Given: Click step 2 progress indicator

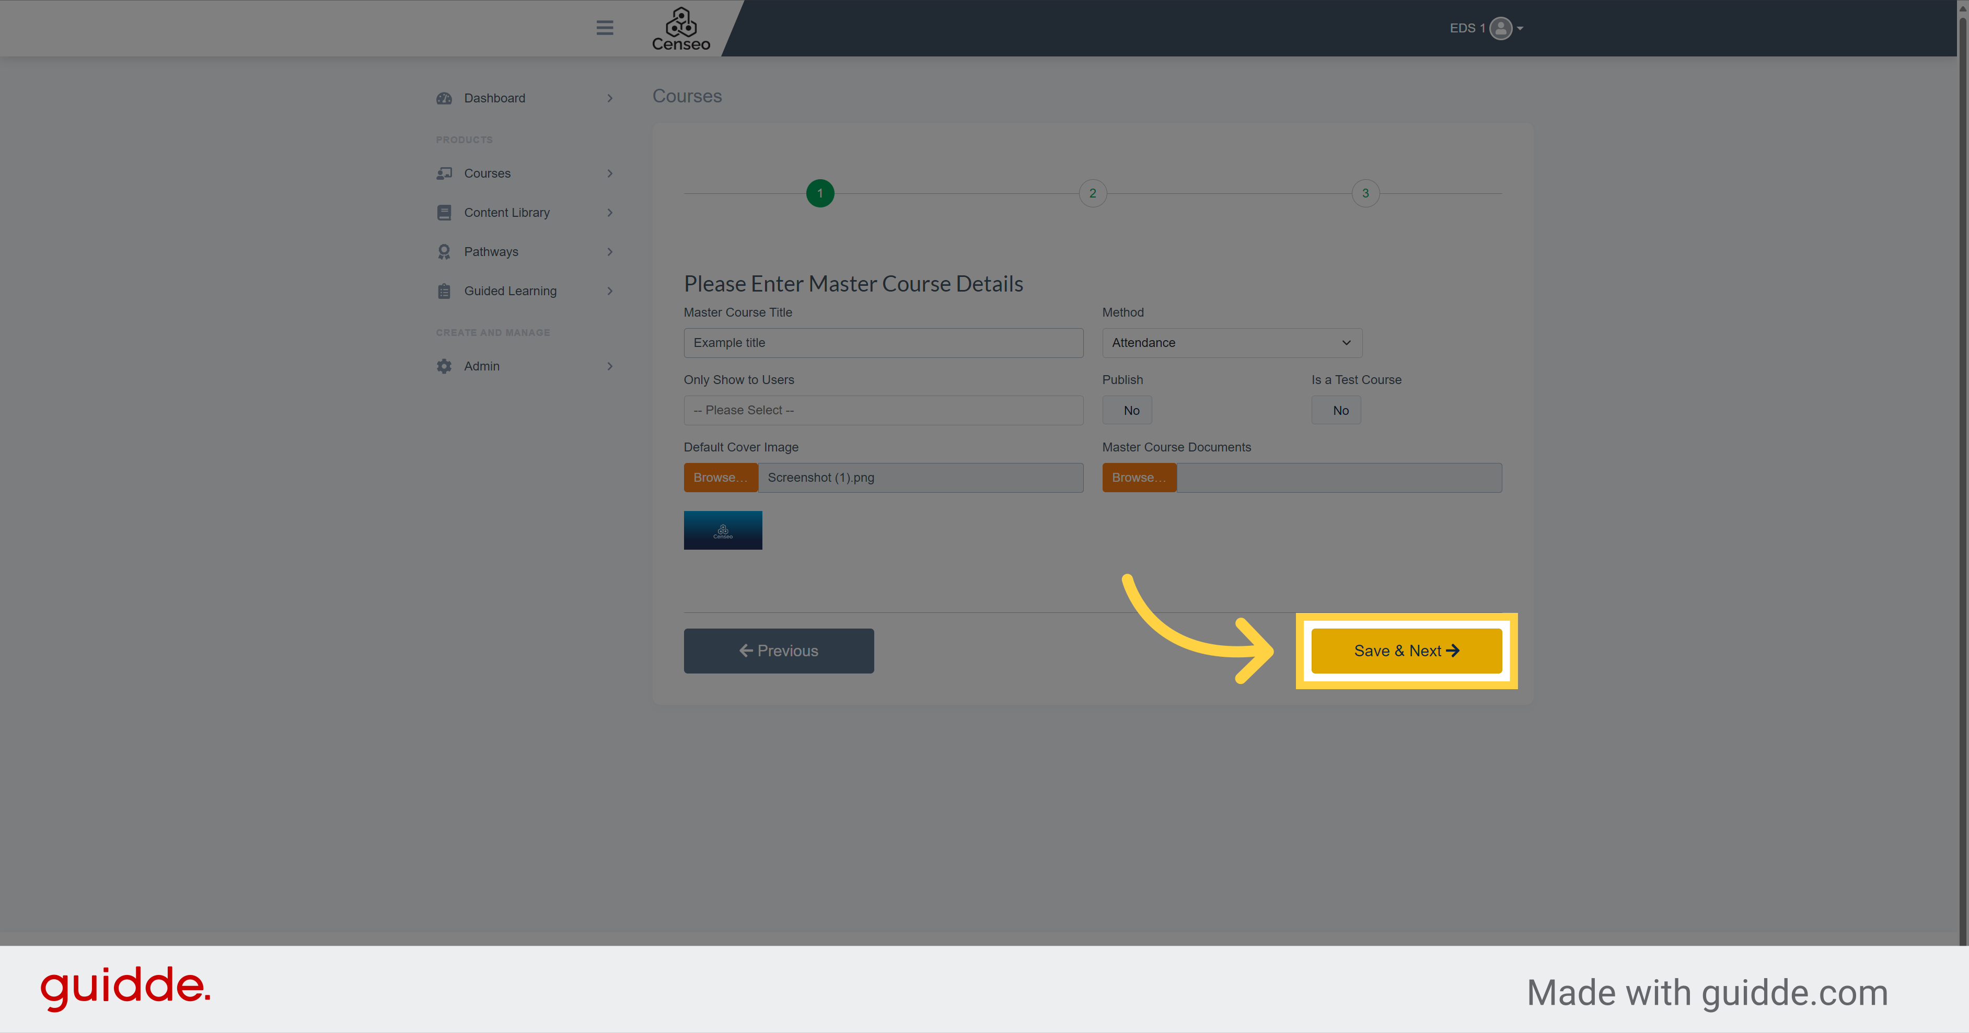Looking at the screenshot, I should (x=1093, y=193).
